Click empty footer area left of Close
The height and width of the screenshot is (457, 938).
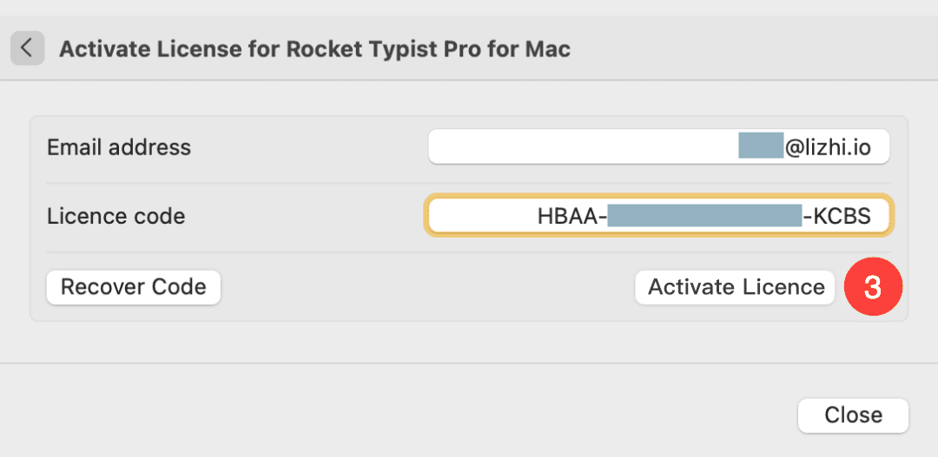pyautogui.click(x=434, y=415)
